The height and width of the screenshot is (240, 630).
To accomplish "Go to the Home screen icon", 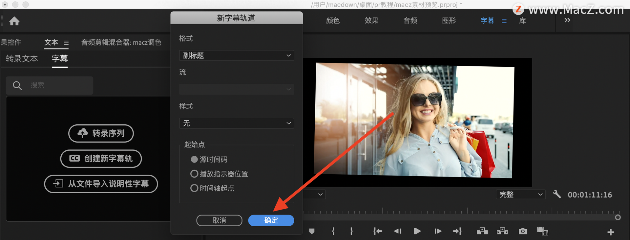I will point(14,21).
